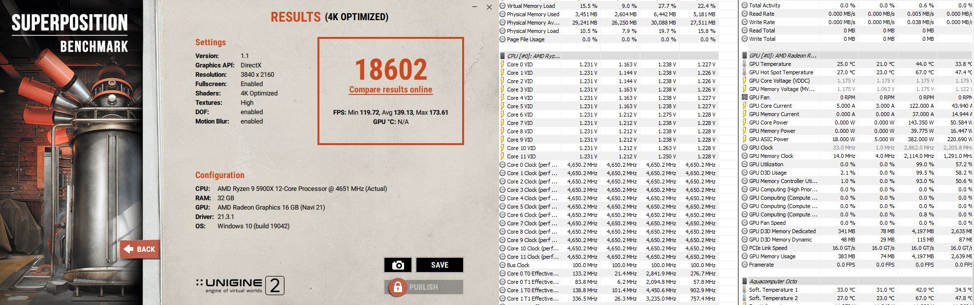Click the CPU [#0] AMD Ryzen chip icon
Image resolution: width=974 pixels, height=305 pixels.
[503, 56]
